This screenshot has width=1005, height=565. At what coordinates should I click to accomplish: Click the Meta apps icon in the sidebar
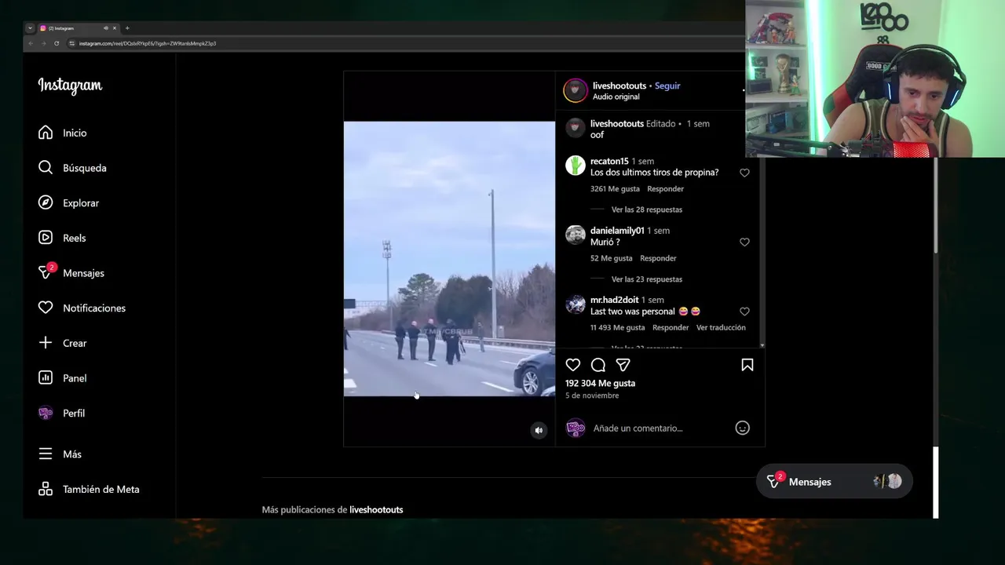tap(46, 489)
